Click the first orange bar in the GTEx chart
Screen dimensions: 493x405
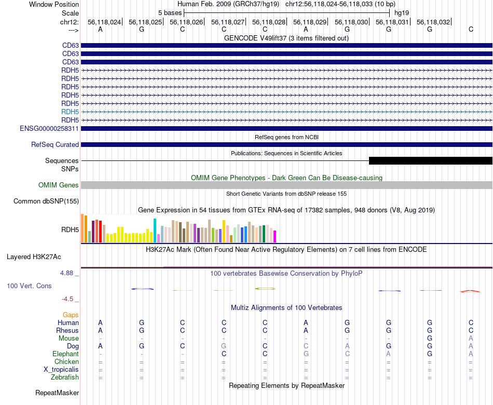point(83,228)
